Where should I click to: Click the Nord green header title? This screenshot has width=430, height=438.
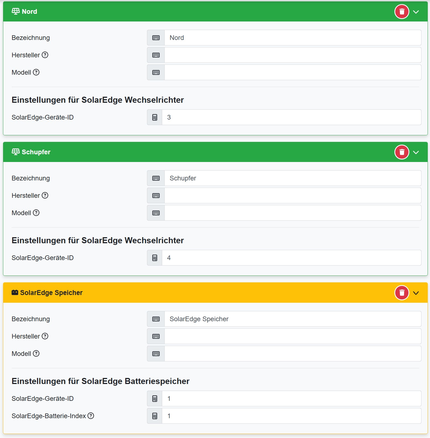coord(29,12)
